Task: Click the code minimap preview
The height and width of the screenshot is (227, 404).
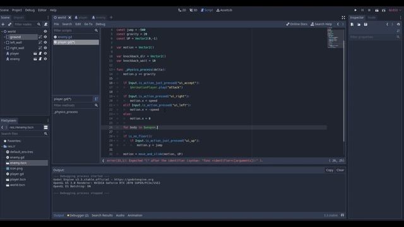Action: point(335,38)
